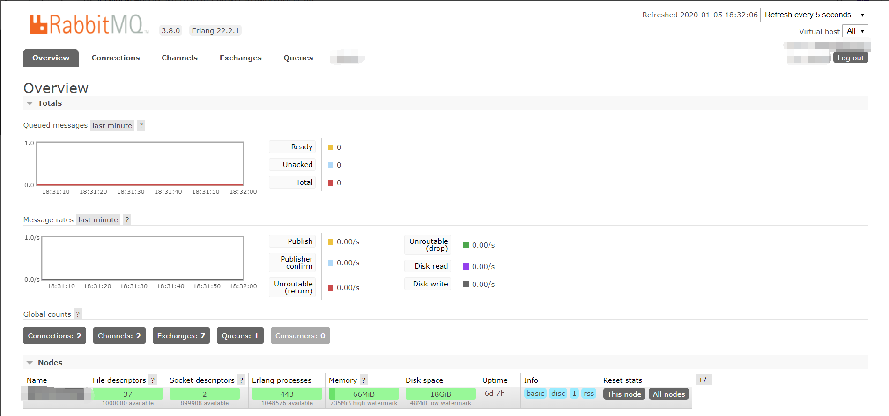This screenshot has width=889, height=416.
Task: Open help icon beside Message rates
Action: [x=127, y=219]
